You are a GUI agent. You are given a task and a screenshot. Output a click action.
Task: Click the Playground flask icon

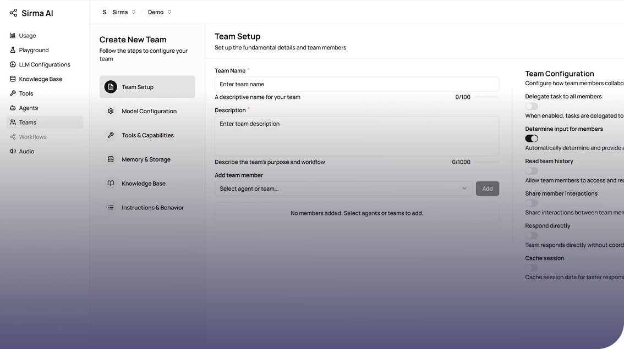pos(13,50)
